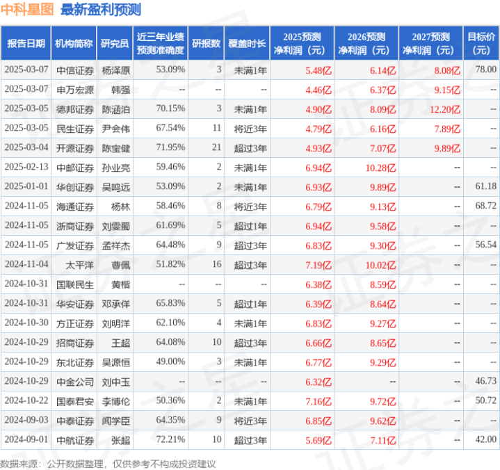The height and width of the screenshot is (470, 500).
Task: Select the 机构简称 column header
Action: (x=74, y=43)
